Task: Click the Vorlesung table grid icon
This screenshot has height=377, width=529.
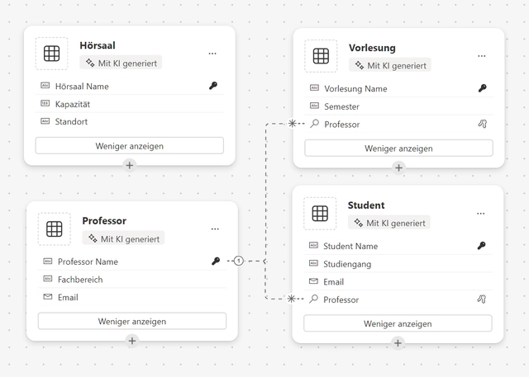Action: coord(321,56)
